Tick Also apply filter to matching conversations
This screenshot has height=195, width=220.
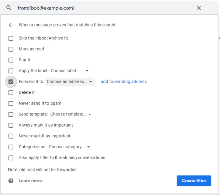[11, 158]
